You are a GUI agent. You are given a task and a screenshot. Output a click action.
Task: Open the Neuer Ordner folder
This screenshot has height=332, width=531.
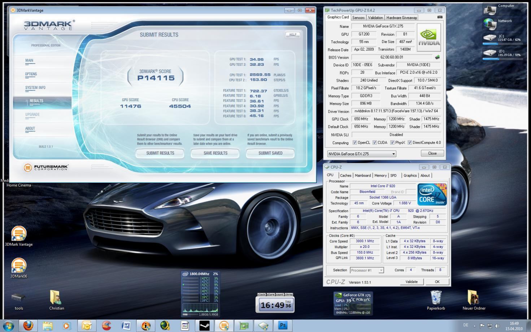pyautogui.click(x=474, y=300)
